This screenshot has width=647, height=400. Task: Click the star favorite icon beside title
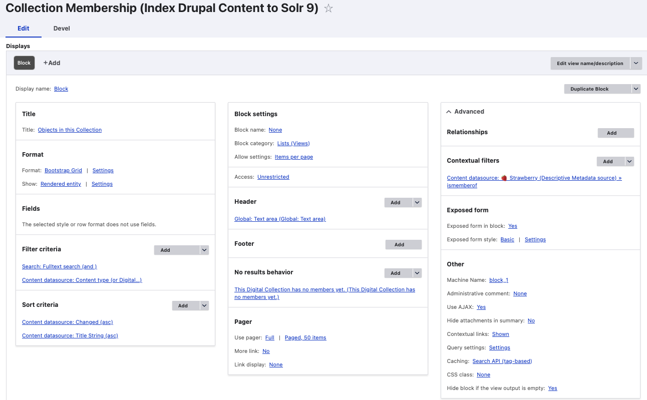point(329,9)
